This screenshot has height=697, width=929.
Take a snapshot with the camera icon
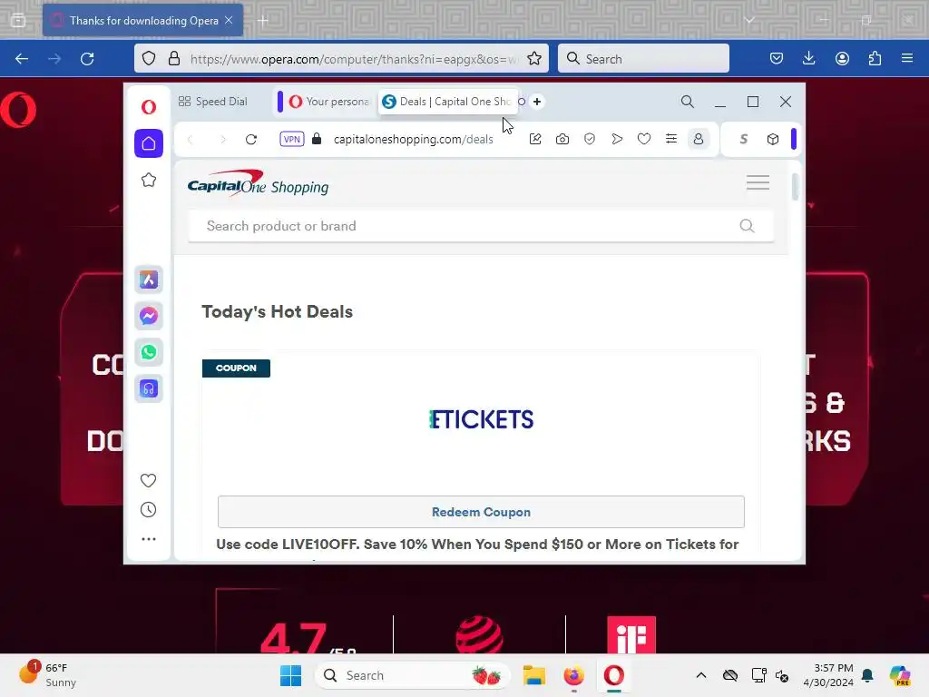tap(562, 139)
